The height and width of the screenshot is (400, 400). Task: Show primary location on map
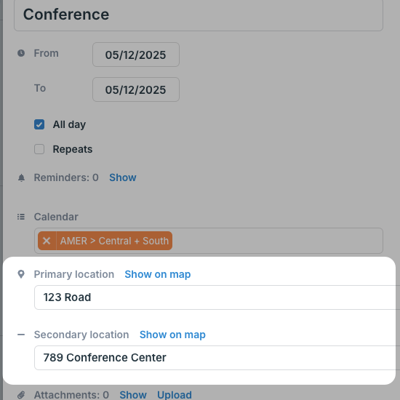click(x=158, y=274)
